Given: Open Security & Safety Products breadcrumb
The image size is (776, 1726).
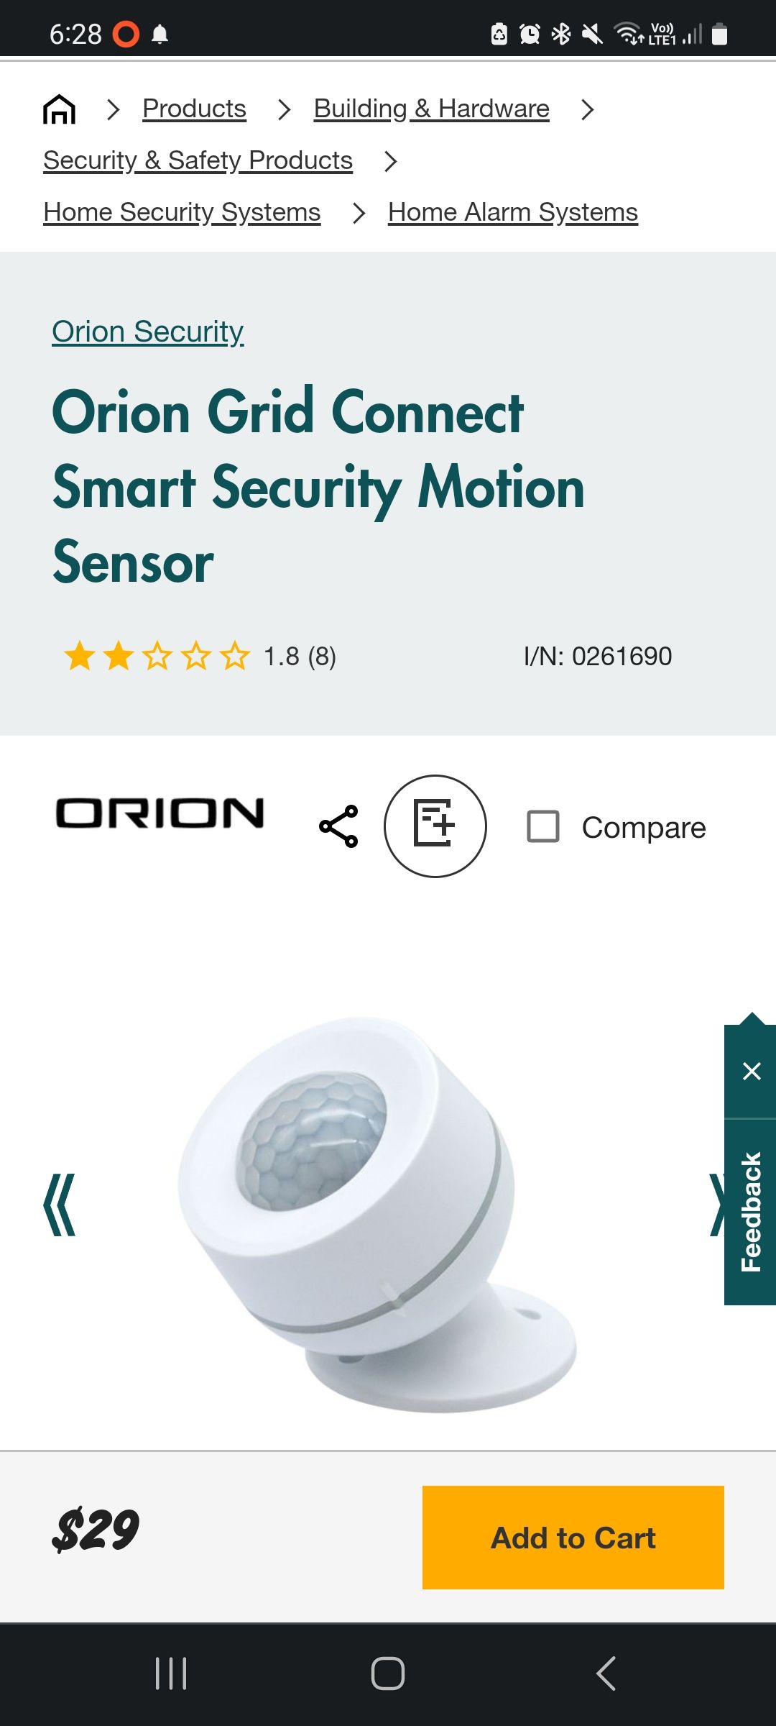Looking at the screenshot, I should [198, 160].
